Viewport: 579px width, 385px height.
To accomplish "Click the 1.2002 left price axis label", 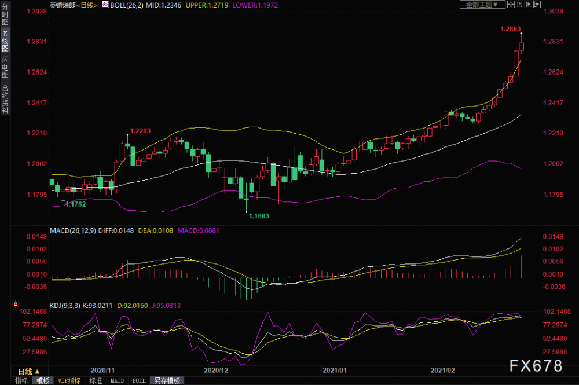I will (x=37, y=164).
